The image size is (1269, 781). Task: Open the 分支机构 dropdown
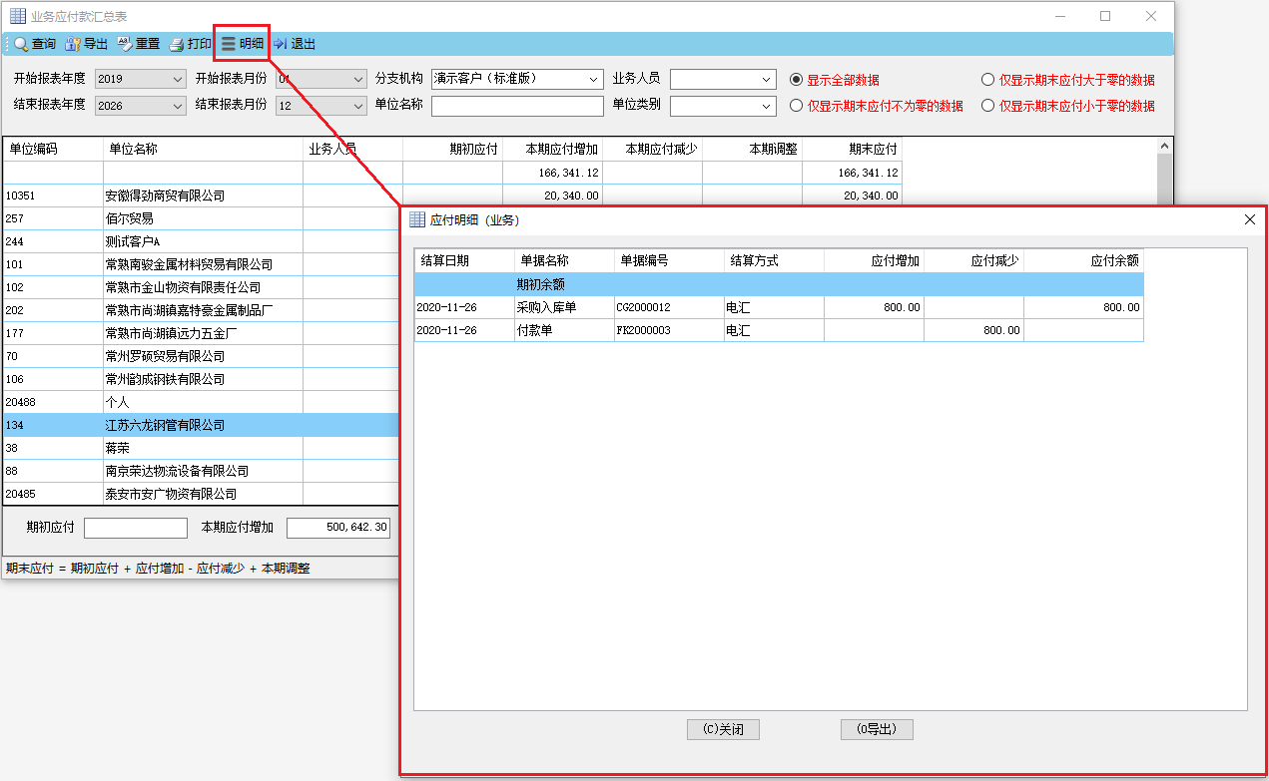tap(517, 79)
